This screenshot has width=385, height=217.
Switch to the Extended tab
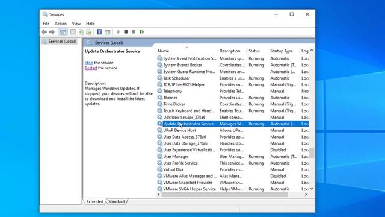point(95,201)
